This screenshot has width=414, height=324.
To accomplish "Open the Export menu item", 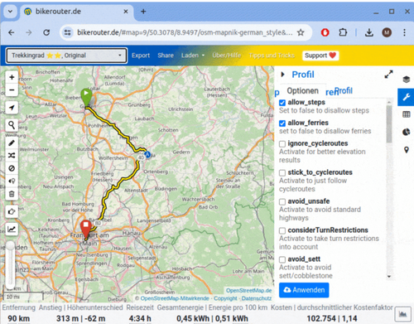I will (x=141, y=56).
